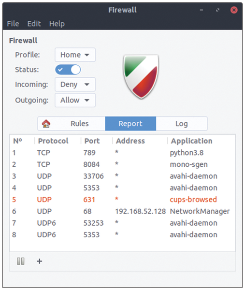245x290 pixels.
Task: Switch to the Log tab
Action: pos(182,124)
